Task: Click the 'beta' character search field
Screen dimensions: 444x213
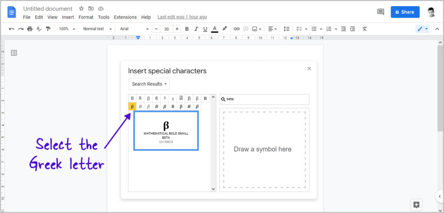Action: point(264,99)
